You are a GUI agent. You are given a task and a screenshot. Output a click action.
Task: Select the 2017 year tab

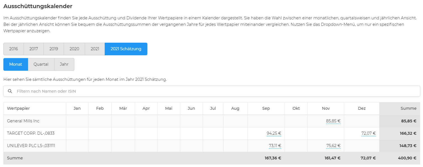tap(34, 49)
